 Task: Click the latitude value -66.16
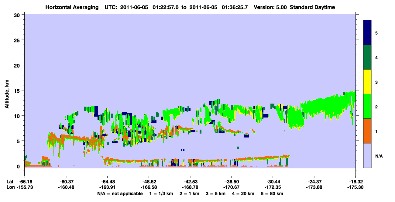point(25,182)
